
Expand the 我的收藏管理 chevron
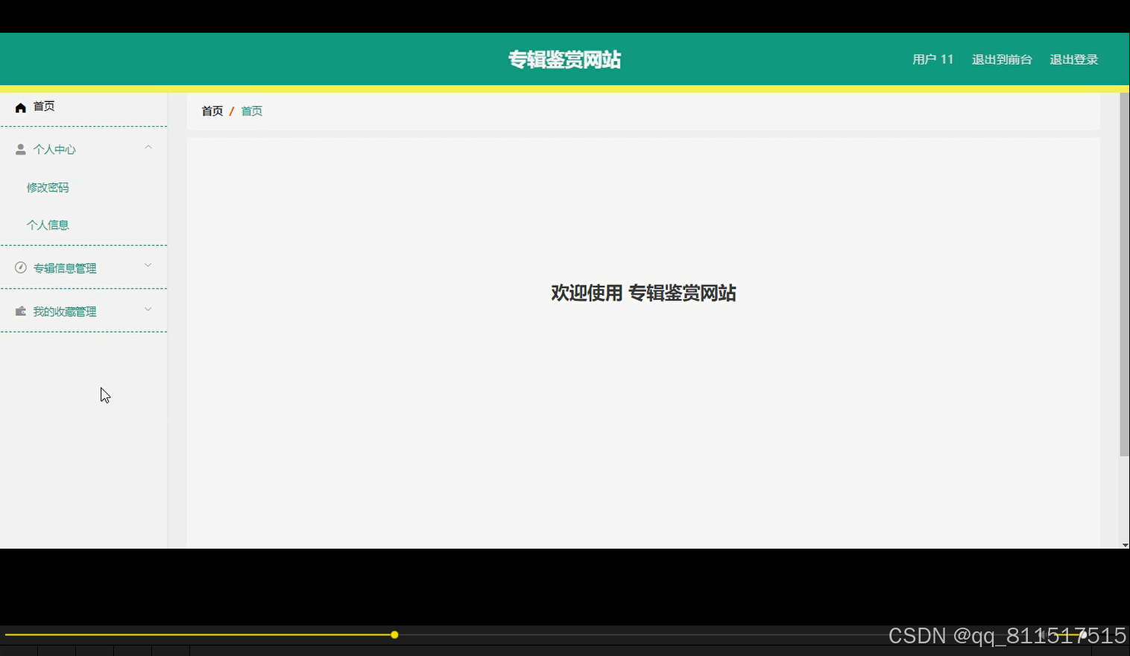click(148, 309)
